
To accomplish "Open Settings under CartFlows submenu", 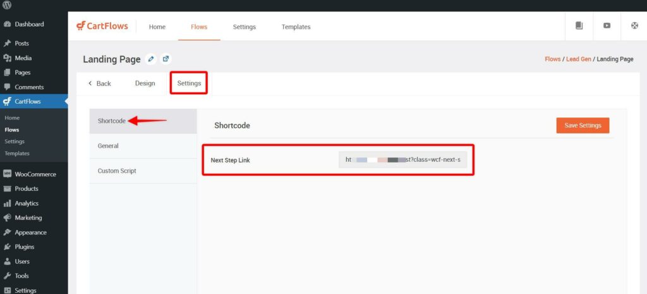I will tap(15, 141).
